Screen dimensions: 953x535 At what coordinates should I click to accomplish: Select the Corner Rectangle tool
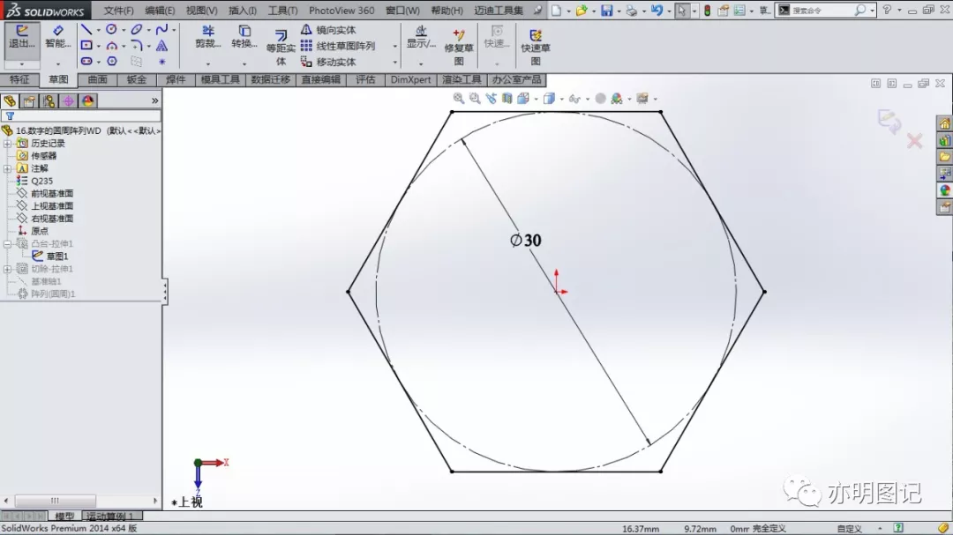(x=86, y=46)
